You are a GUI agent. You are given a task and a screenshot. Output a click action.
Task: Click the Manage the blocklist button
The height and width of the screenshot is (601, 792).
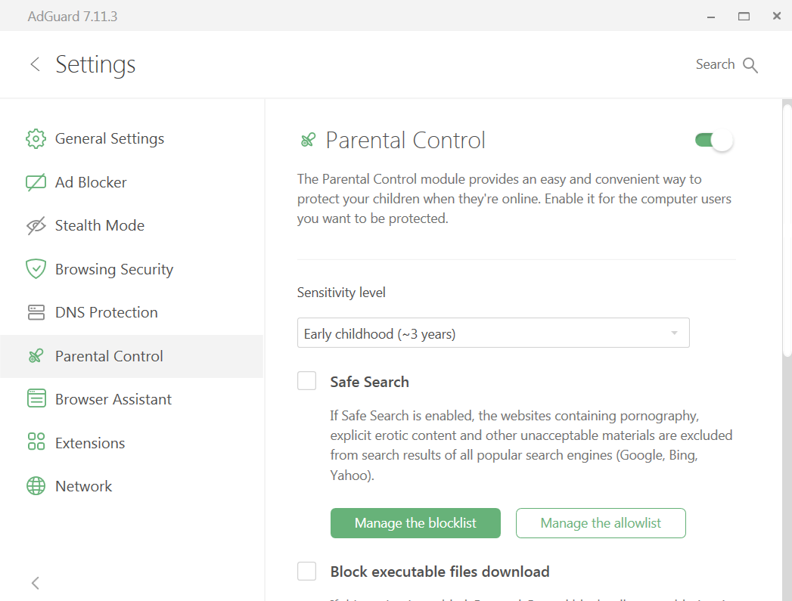coord(415,522)
